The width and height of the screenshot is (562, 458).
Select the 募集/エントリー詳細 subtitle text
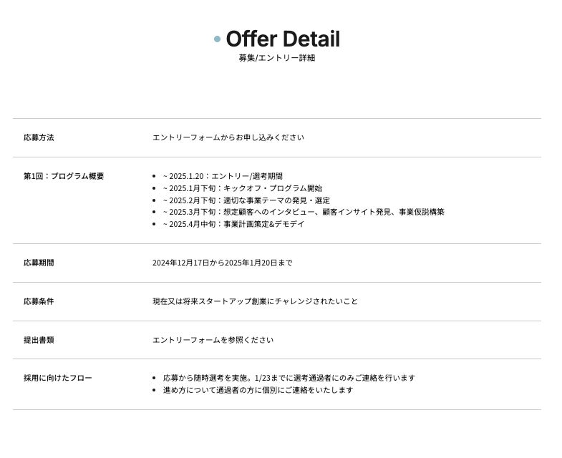[277, 58]
